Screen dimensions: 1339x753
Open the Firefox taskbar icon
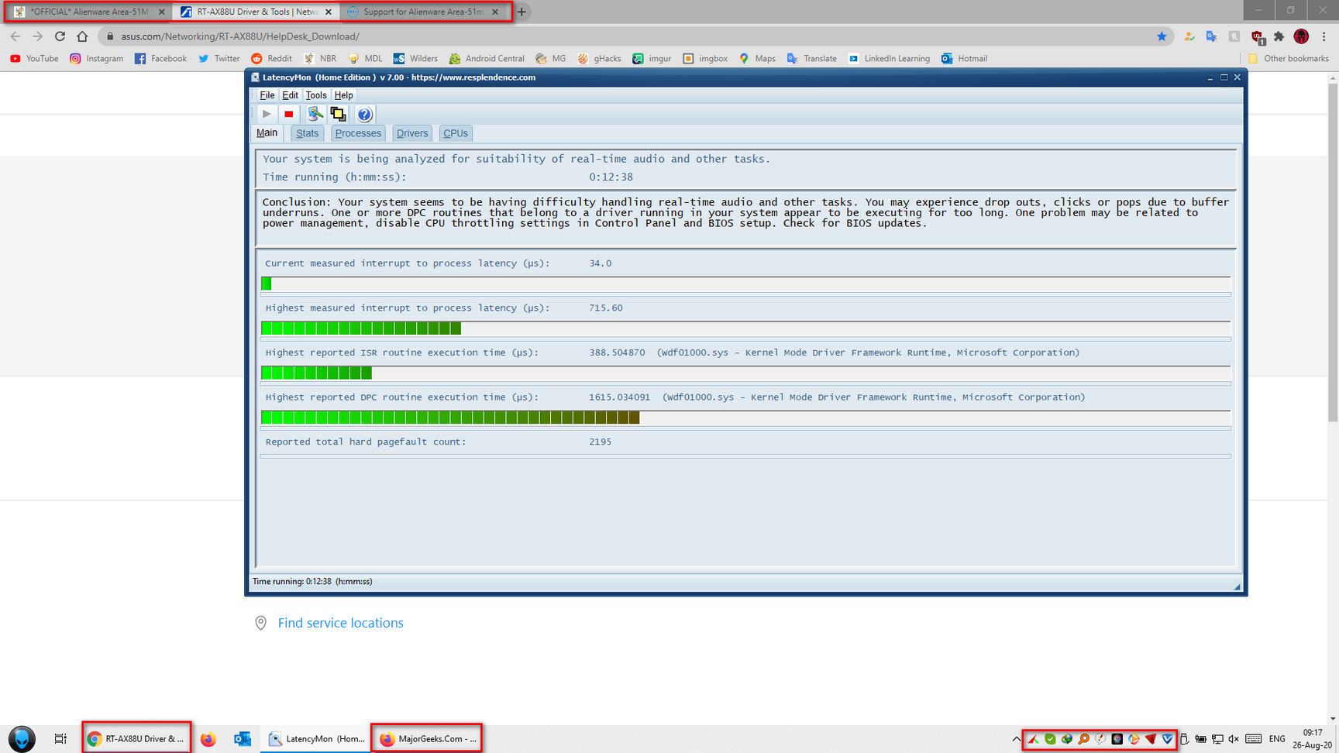click(x=208, y=739)
